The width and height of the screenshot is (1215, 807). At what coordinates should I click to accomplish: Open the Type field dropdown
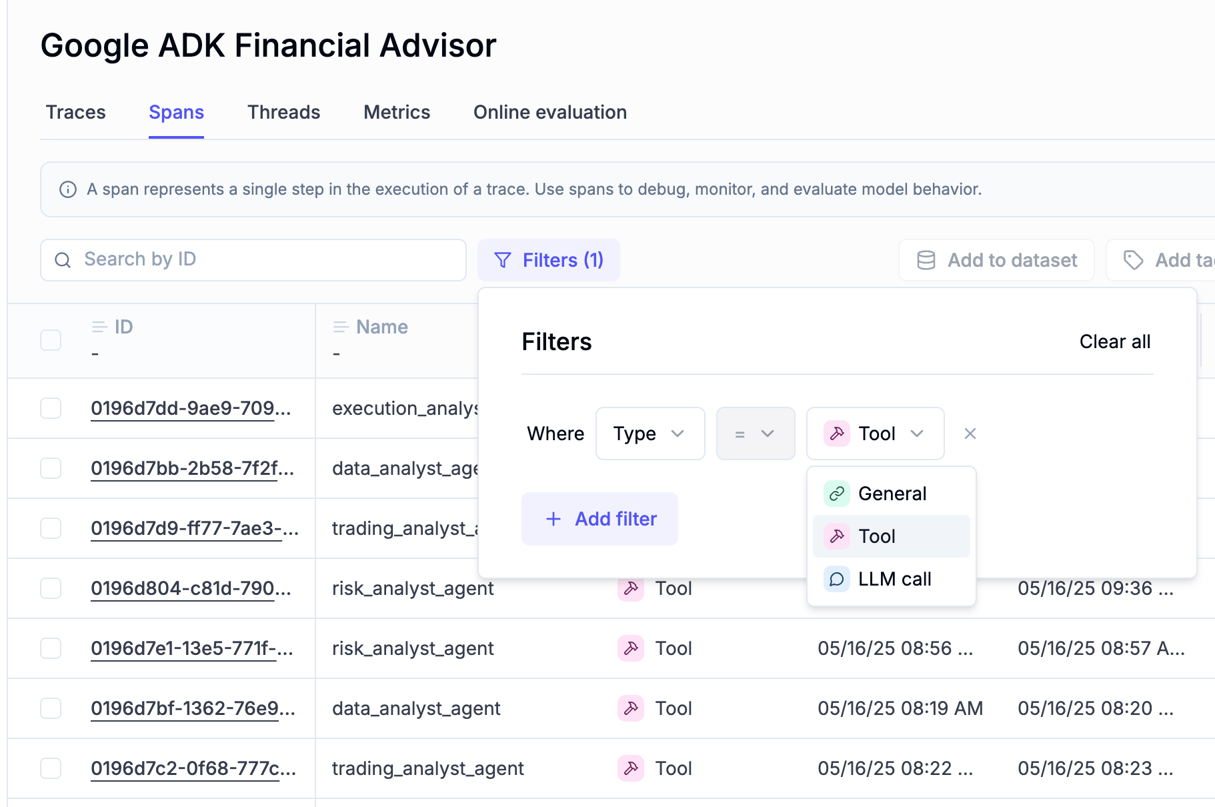pyautogui.click(x=650, y=434)
